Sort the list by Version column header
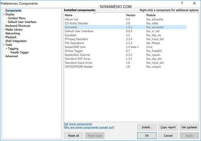This screenshot has width=201, height=141. [131, 15]
